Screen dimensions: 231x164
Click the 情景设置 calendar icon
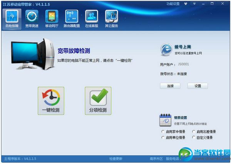(x=166, y=120)
